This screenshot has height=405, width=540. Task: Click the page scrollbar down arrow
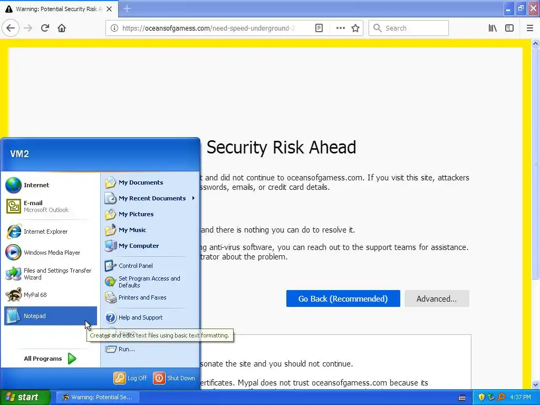(x=535, y=384)
